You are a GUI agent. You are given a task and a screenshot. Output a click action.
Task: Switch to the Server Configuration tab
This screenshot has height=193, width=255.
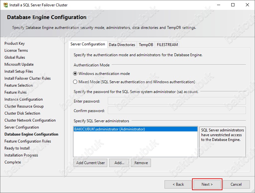tap(88, 44)
